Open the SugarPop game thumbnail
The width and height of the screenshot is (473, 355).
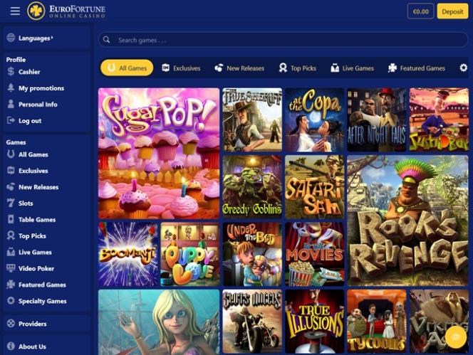point(159,152)
